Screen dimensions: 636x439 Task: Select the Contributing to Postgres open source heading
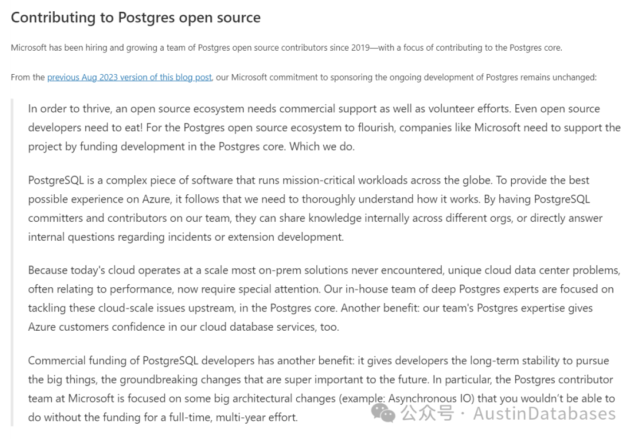135,18
